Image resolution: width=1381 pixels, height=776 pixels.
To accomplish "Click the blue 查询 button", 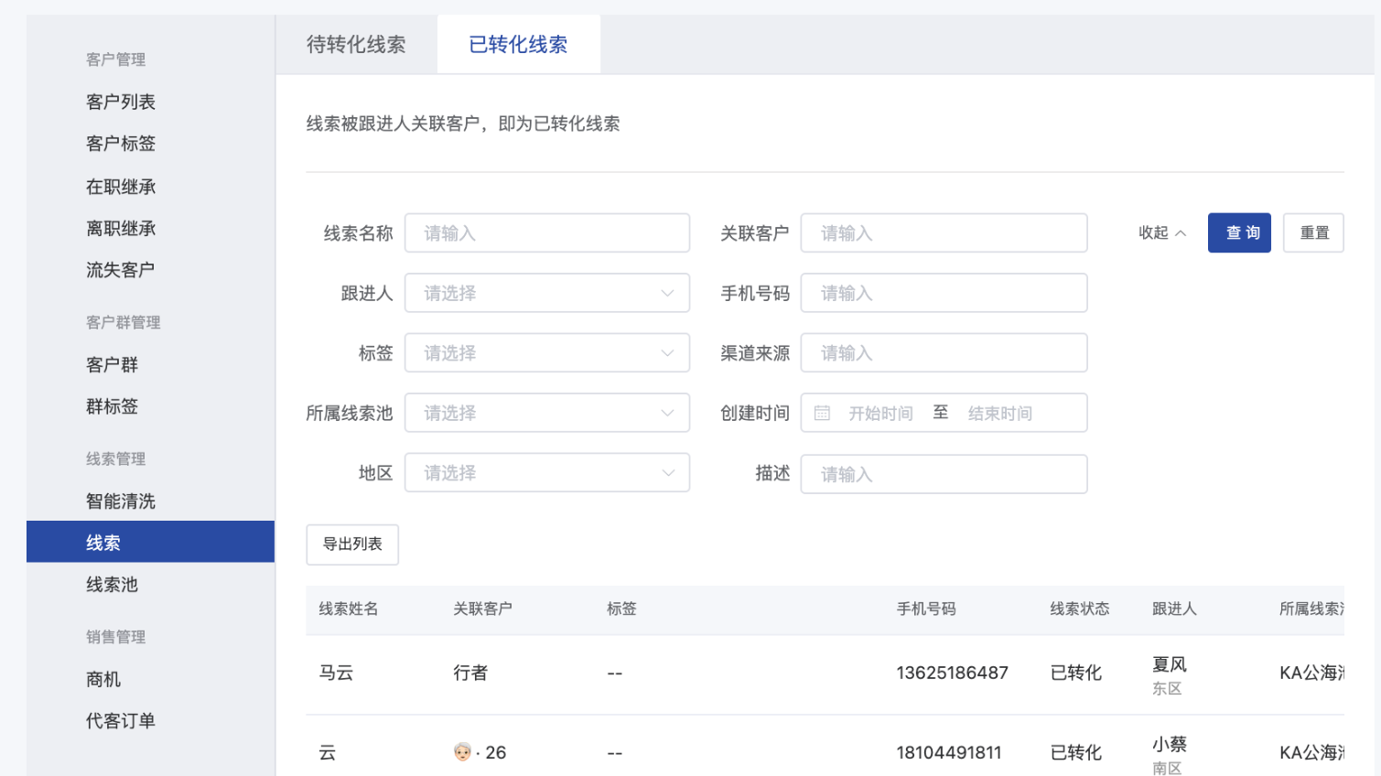I will pyautogui.click(x=1239, y=232).
